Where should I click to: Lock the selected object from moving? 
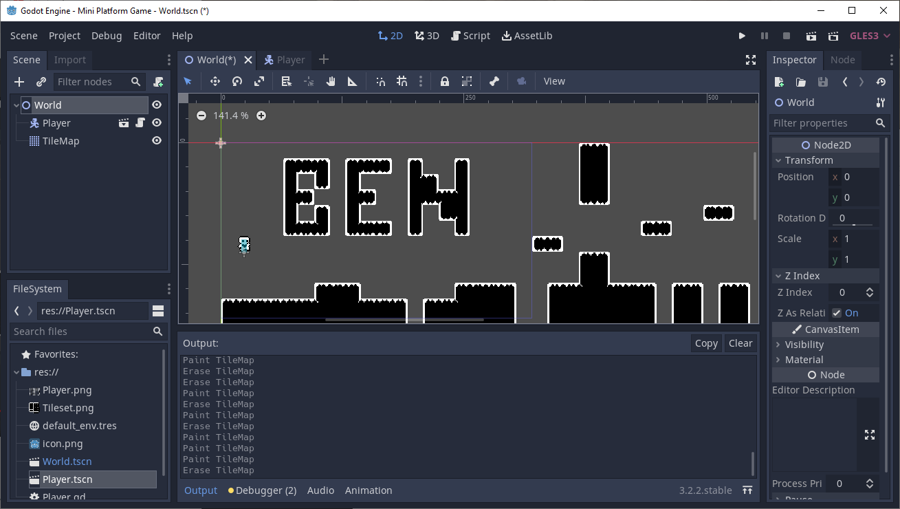point(444,80)
